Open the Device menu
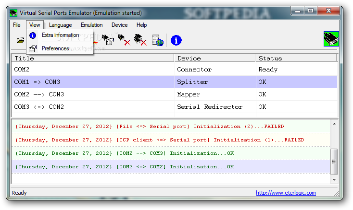 120,25
